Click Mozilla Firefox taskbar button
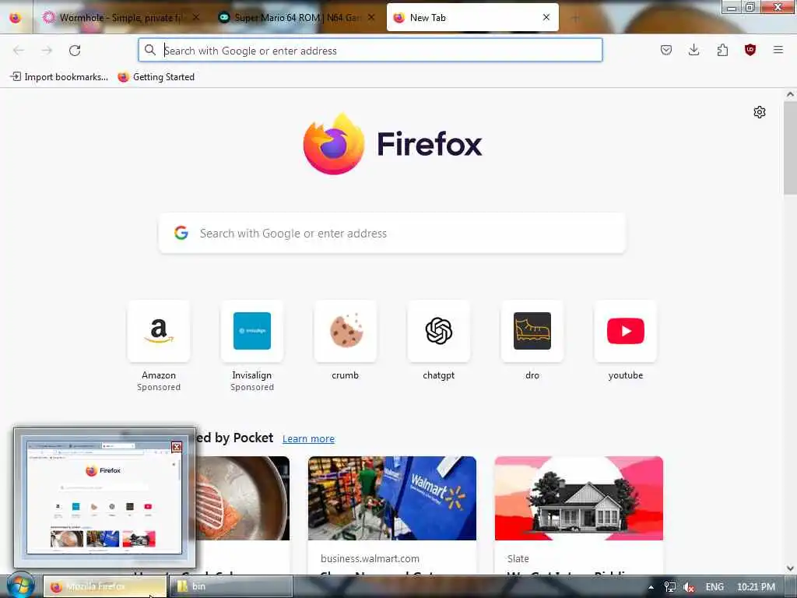Image resolution: width=797 pixels, height=598 pixels. [x=105, y=586]
